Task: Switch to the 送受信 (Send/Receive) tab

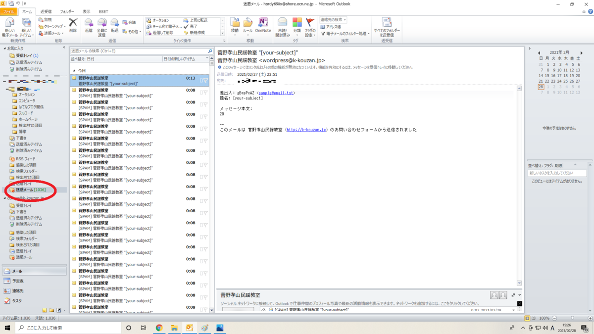Action: tap(46, 11)
